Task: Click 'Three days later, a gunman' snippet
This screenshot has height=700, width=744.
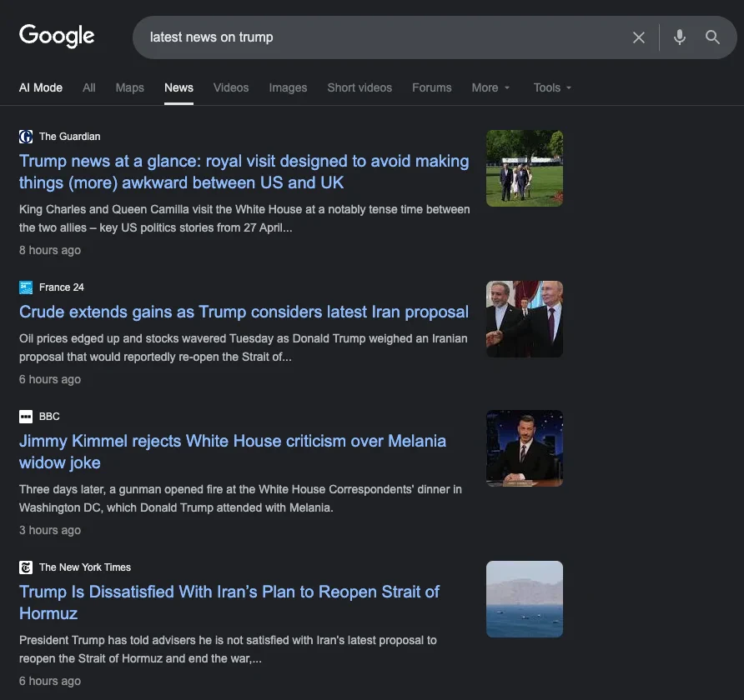Action: 240,498
